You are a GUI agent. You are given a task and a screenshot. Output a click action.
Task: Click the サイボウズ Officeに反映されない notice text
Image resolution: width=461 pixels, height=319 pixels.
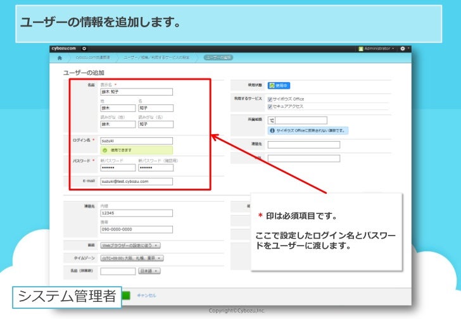(x=310, y=130)
